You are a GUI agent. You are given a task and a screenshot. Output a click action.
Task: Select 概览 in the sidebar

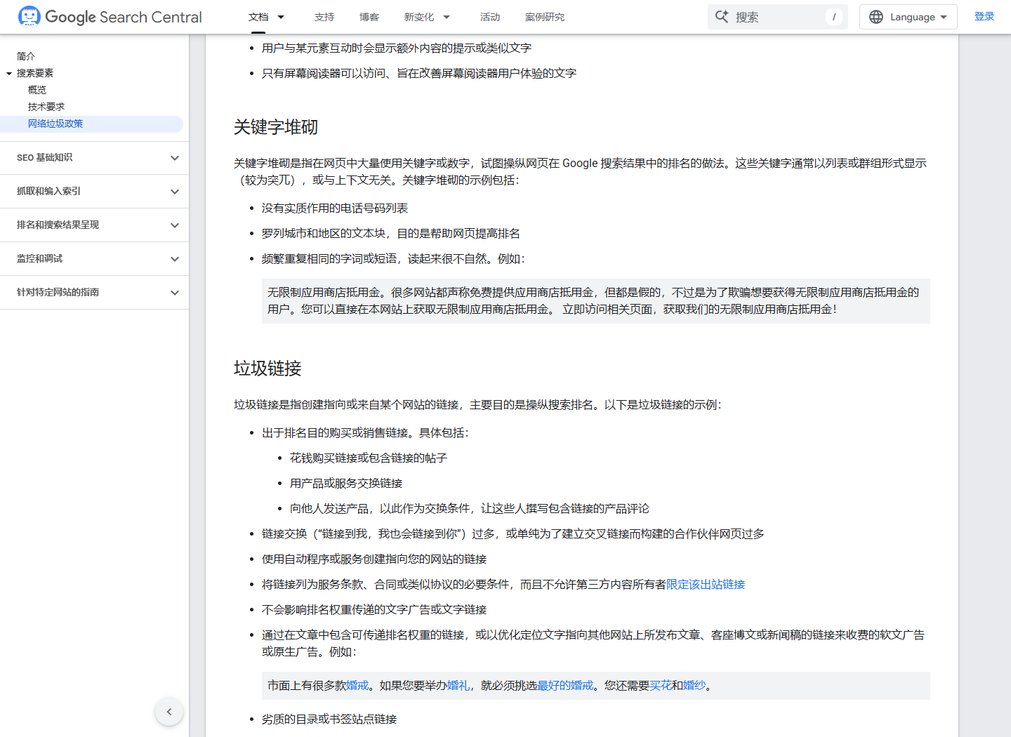tap(37, 90)
